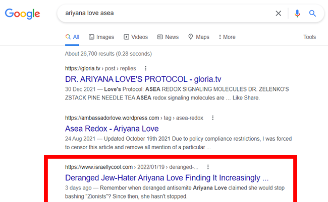This screenshot has width=328, height=202.
Task: Click the Google logo
Action: click(22, 14)
